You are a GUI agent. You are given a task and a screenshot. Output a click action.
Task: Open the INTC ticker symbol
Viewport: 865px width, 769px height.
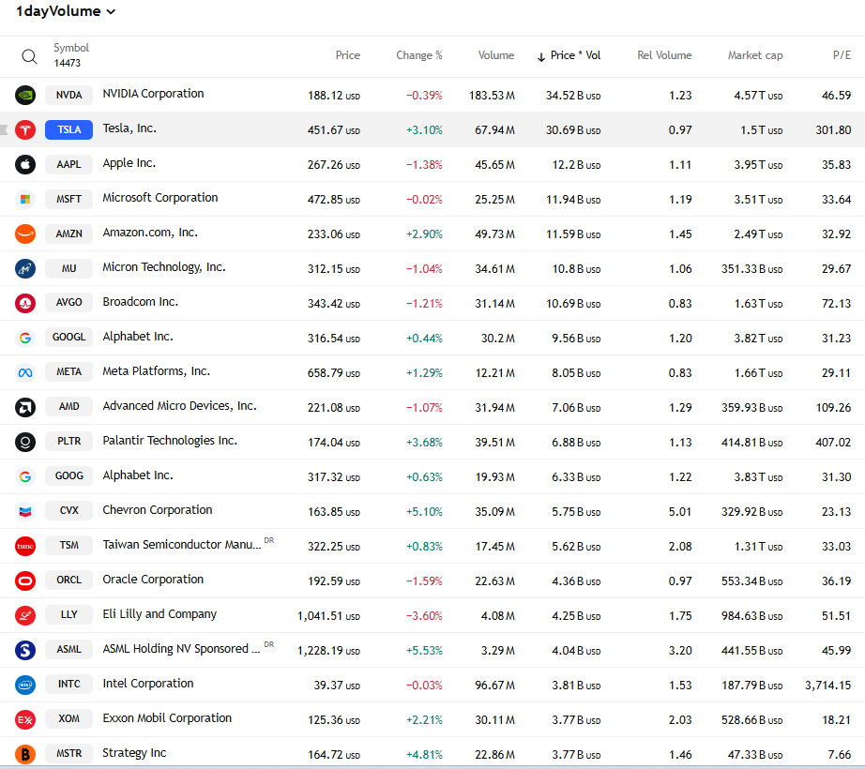click(69, 684)
